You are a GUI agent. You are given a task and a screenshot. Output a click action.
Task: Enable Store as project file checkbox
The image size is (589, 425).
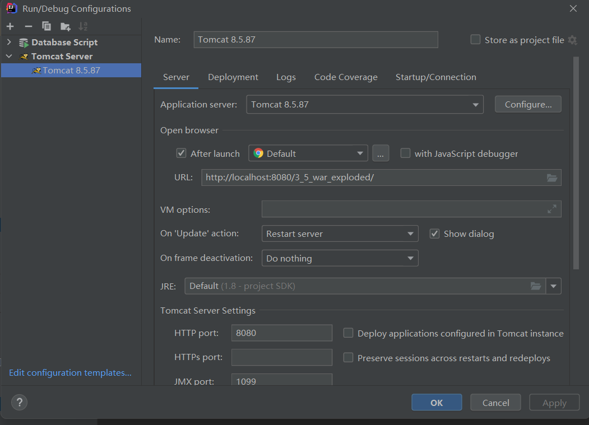476,39
